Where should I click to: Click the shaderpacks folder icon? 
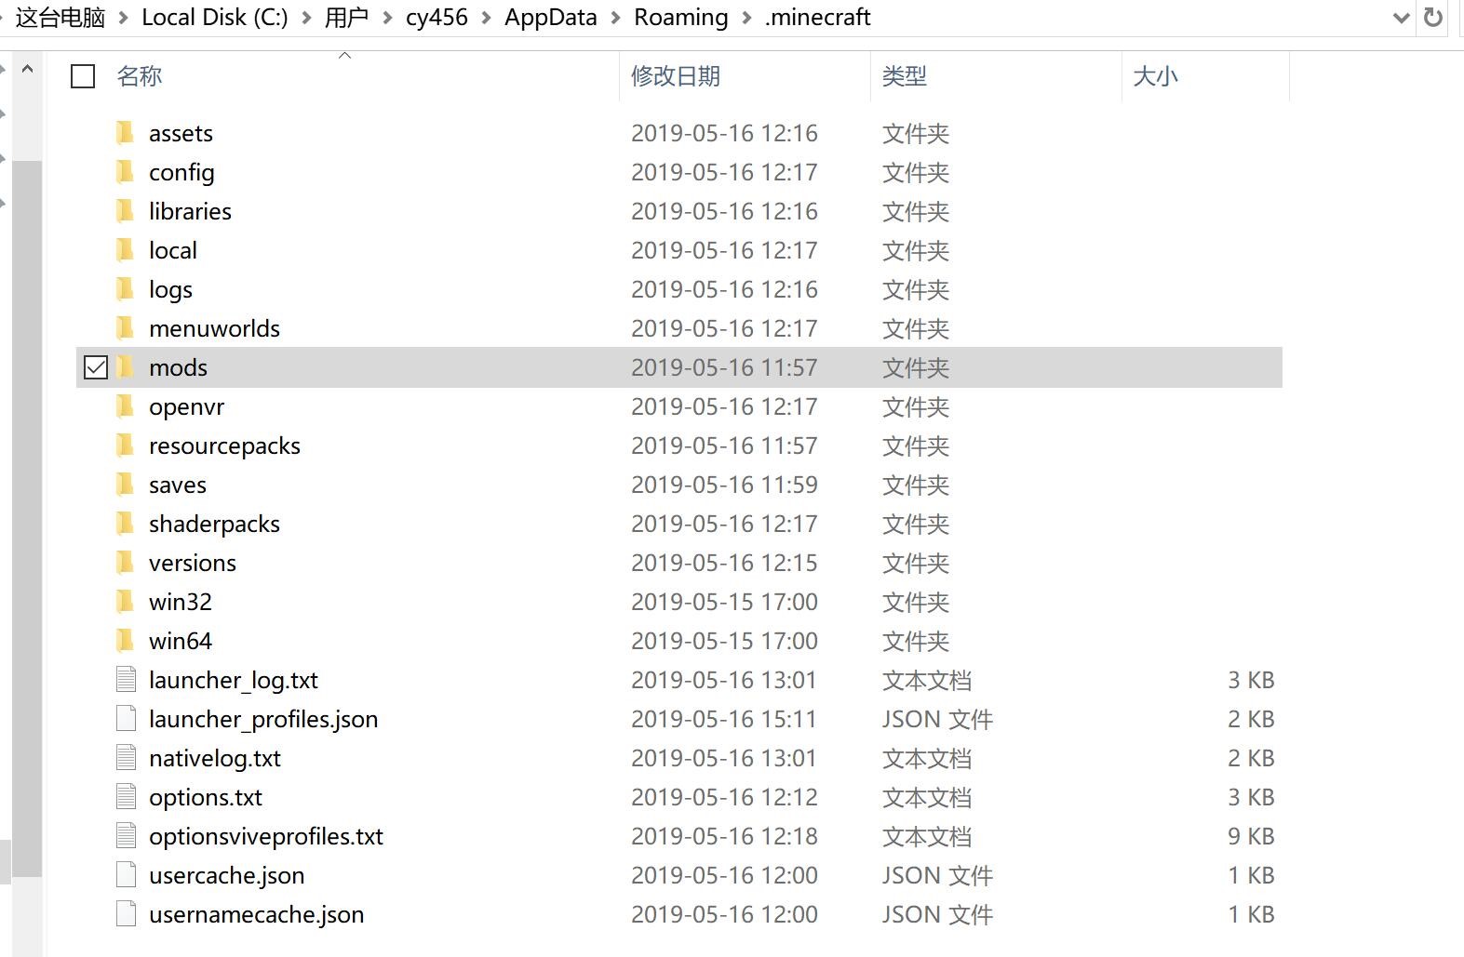click(x=126, y=524)
